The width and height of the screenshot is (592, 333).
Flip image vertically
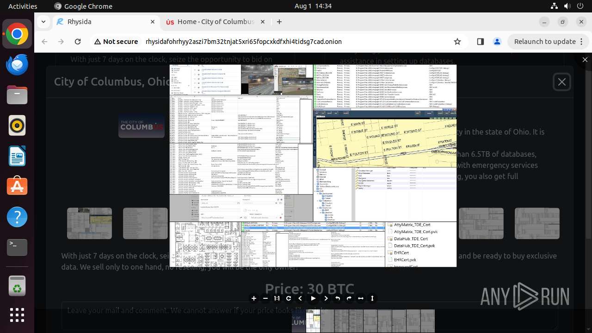[x=372, y=298]
